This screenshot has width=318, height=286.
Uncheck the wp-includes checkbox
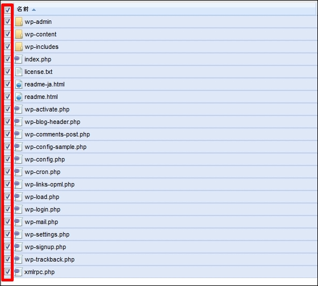(x=7, y=47)
